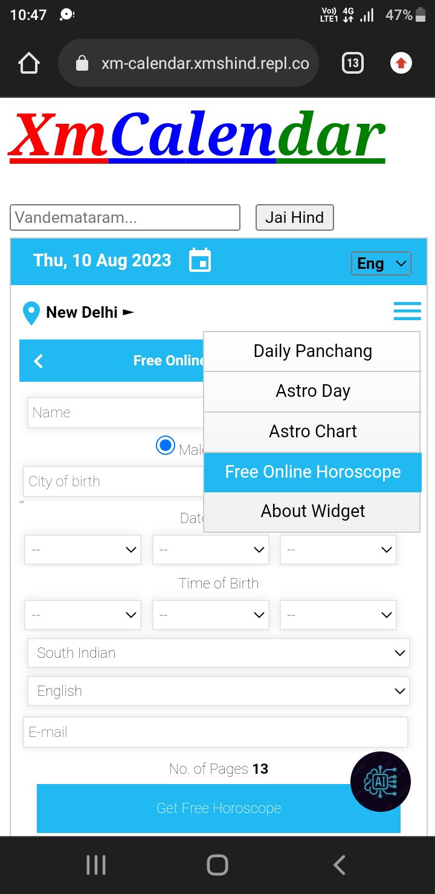Click the Get Free Horoscope button
The width and height of the screenshot is (435, 894).
click(218, 808)
